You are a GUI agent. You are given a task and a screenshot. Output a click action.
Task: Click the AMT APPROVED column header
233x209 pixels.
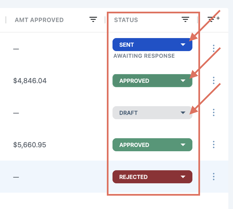[39, 20]
